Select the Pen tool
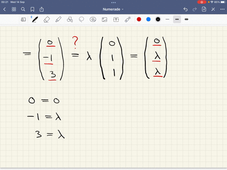Viewport: 227px width, 170px height. [x=35, y=19]
